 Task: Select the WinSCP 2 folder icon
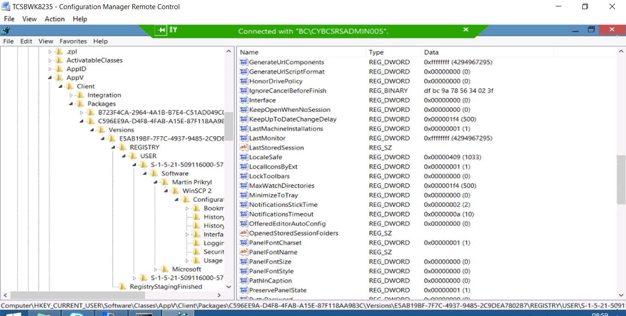point(175,191)
